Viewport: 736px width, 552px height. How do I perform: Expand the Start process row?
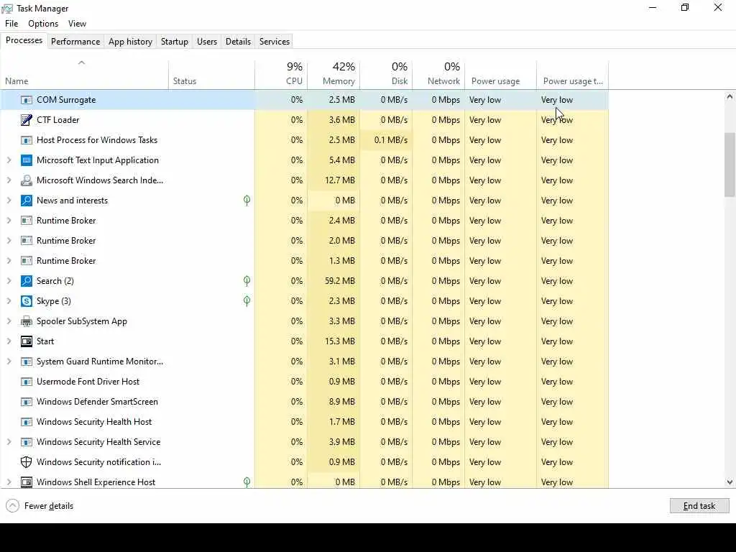9,341
